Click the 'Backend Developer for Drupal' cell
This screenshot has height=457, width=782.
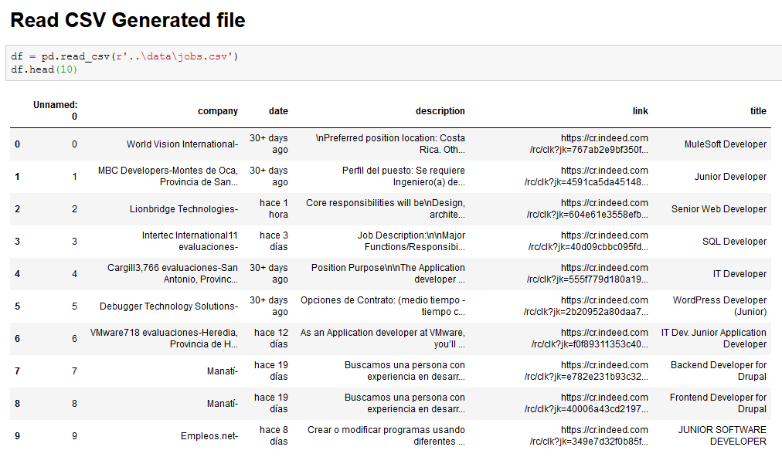pyautogui.click(x=718, y=371)
